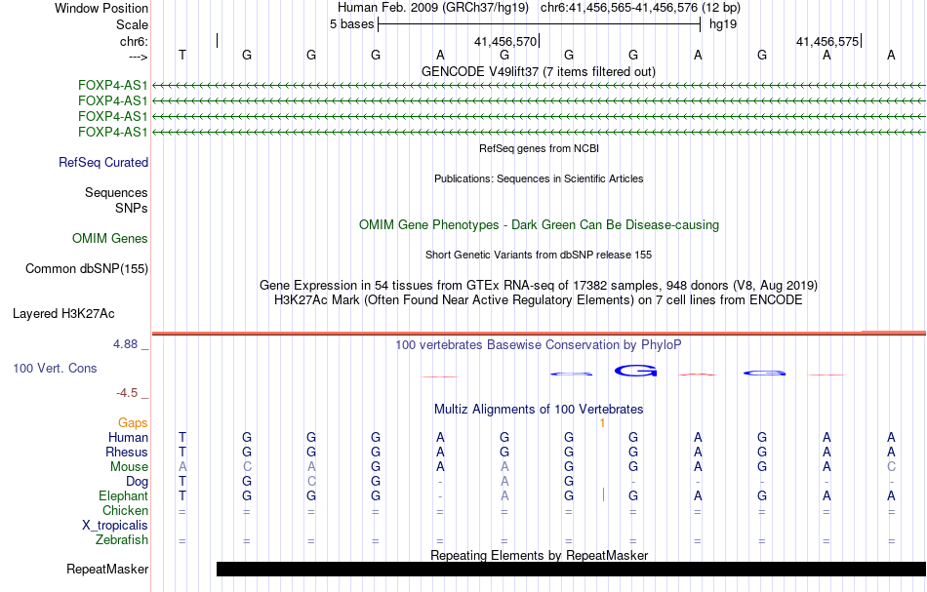Click Repeating Elements by RepeatMasker title
The width and height of the screenshot is (927, 592).
(x=539, y=555)
